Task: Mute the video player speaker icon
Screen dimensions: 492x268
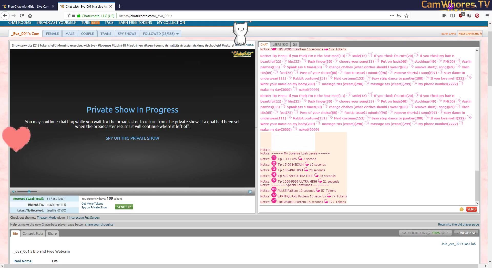Action: pos(14,192)
